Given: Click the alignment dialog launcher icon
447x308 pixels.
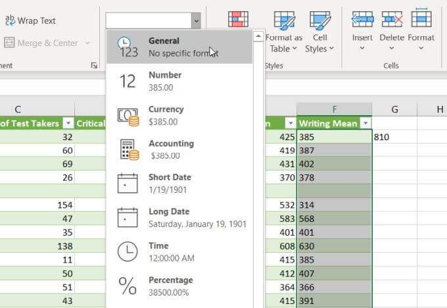Looking at the screenshot, I should (94, 65).
